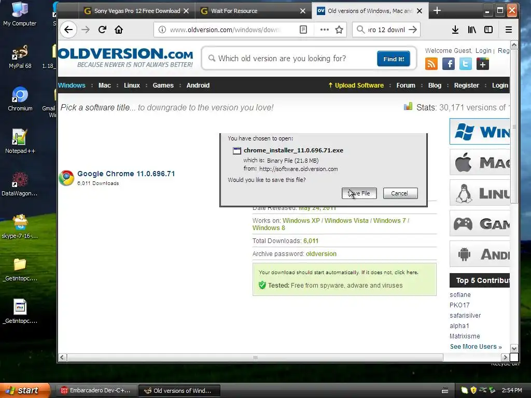Image resolution: width=531 pixels, height=398 pixels.
Task: Open contributor sofiane profile
Action: [x=460, y=295]
